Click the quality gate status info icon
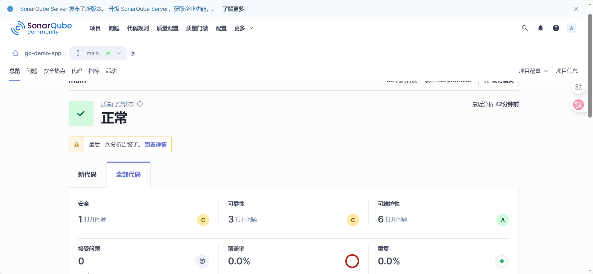Image resolution: width=593 pixels, height=274 pixels. pos(140,104)
